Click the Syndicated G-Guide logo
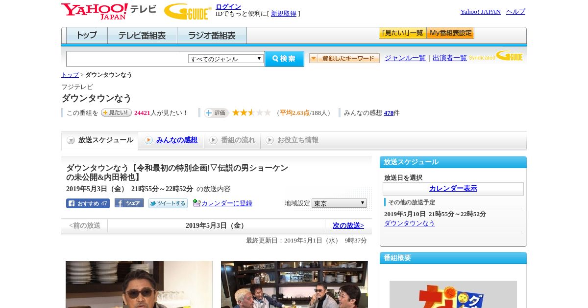Screen dimensions: 588x308 (495, 56)
